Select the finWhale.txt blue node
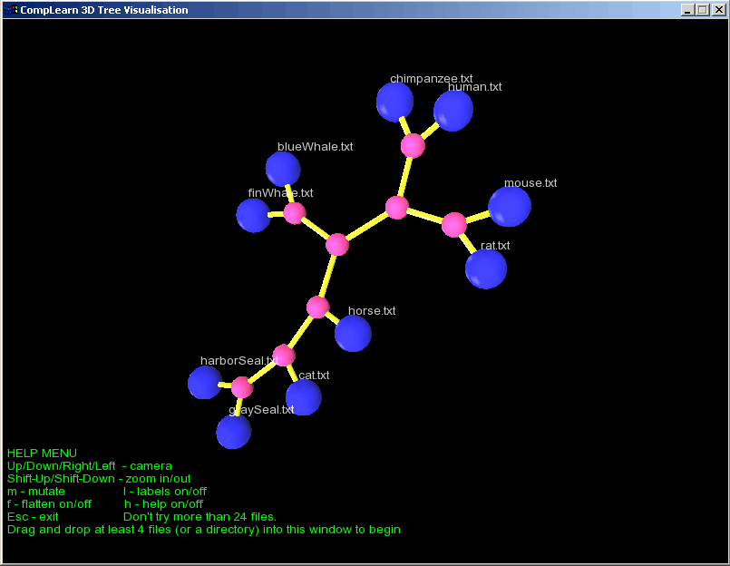Viewport: 730px width, 566px height. tap(253, 215)
